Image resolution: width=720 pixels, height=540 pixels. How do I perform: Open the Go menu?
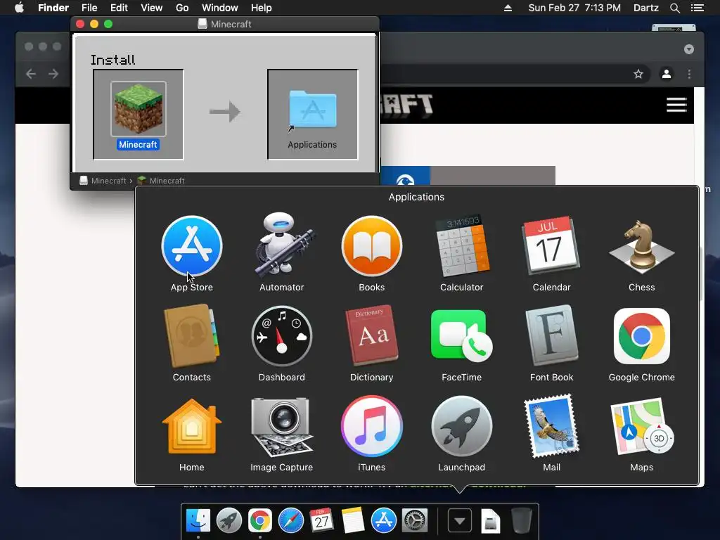click(182, 8)
